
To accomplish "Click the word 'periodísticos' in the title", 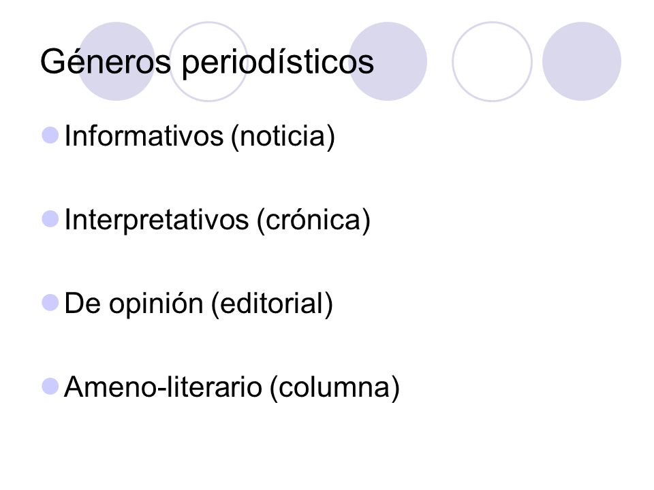I will click(x=278, y=63).
